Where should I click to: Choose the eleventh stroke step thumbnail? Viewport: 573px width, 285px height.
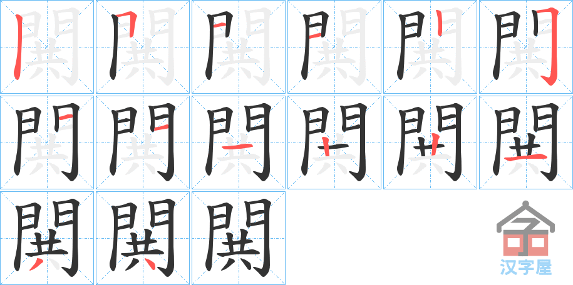430,142
